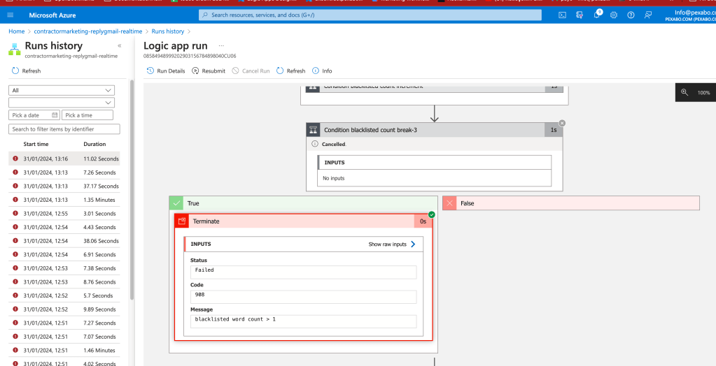Click the Runs history logic app icon
The image size is (716, 366).
pyautogui.click(x=15, y=49)
